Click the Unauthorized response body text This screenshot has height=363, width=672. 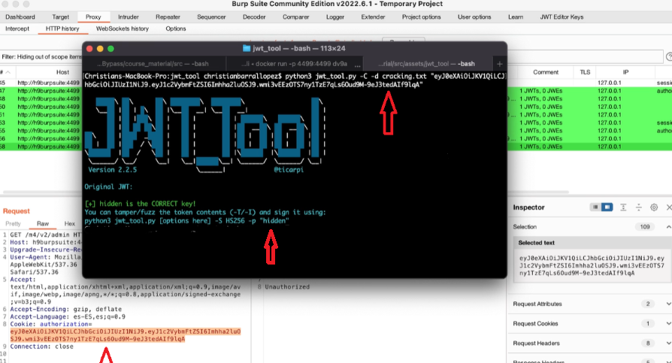point(287,286)
